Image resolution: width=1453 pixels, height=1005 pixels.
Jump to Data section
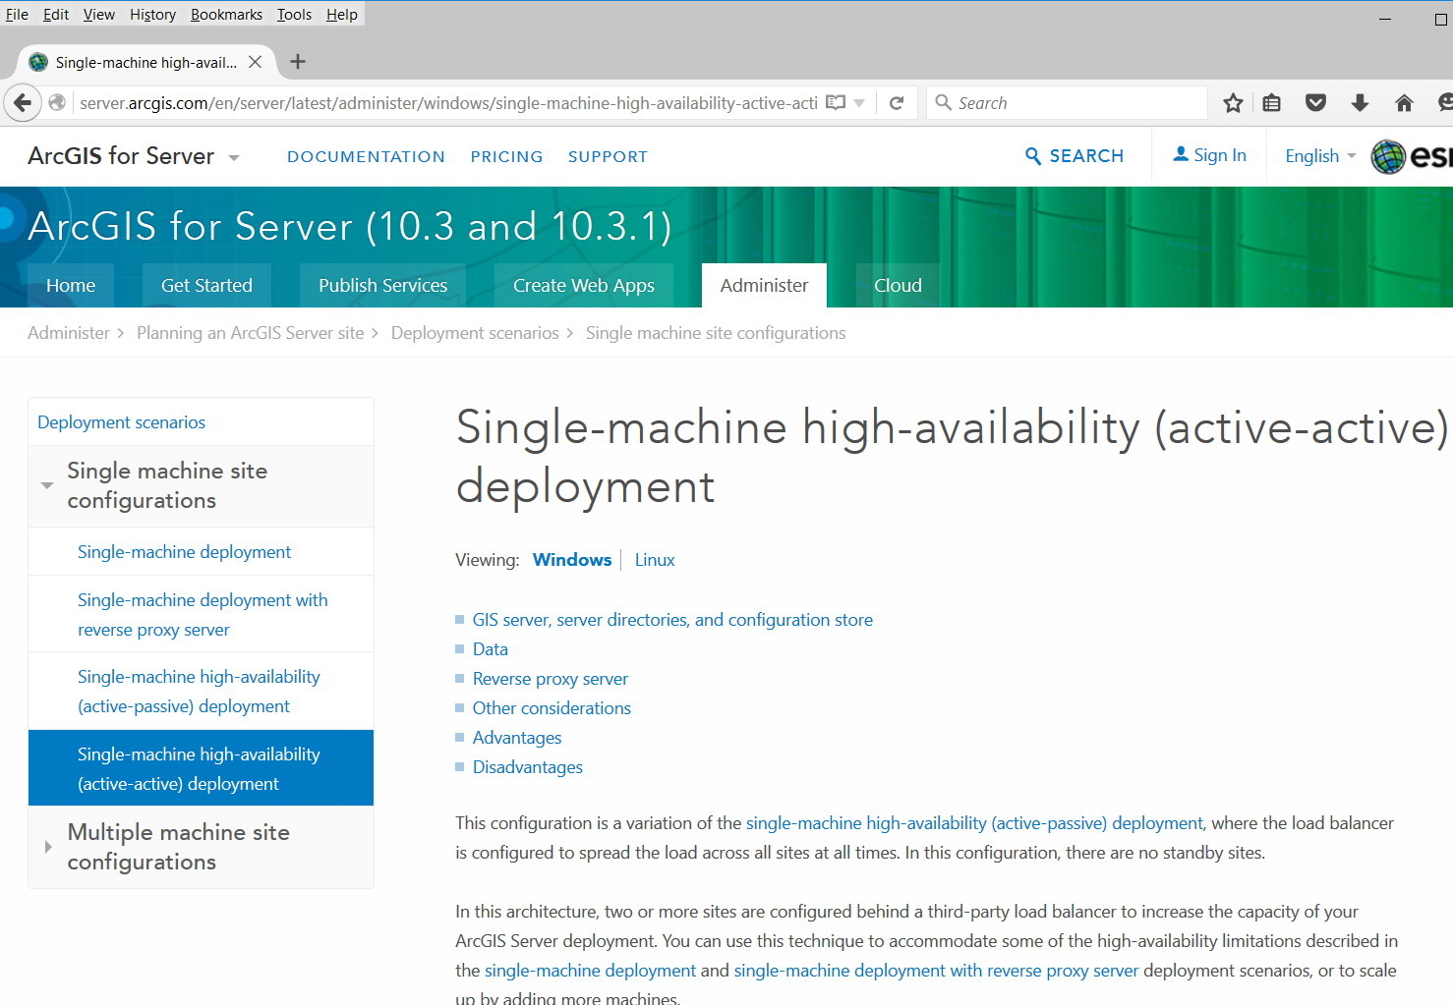(491, 649)
